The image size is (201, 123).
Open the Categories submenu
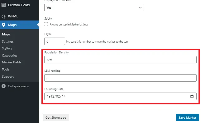click(9, 55)
